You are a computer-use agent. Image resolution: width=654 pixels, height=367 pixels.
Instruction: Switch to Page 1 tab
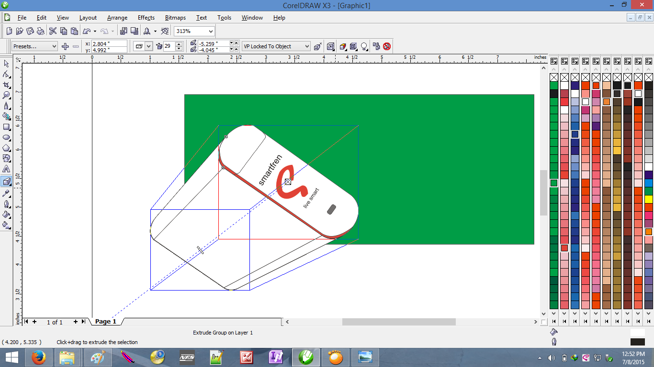click(x=106, y=322)
